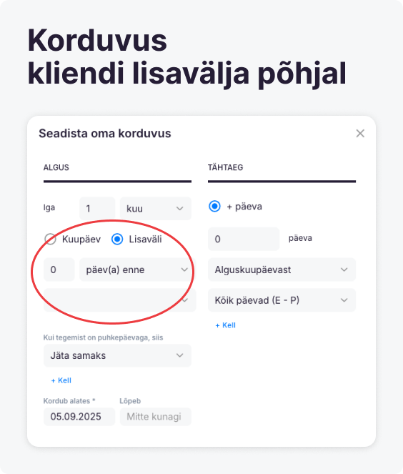Click the chevron arrow on kuu dropdown

180,209
